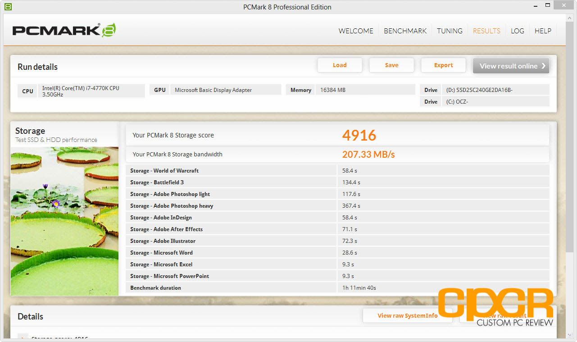Click the Storage water lily thumbnail
This screenshot has height=342, width=577.
(65, 221)
